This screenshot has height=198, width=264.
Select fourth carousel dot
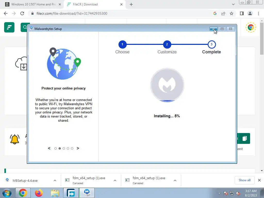click(68, 148)
